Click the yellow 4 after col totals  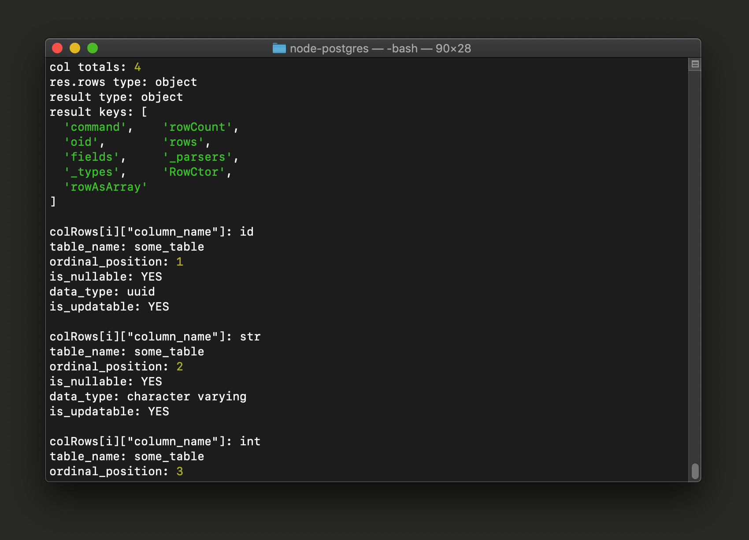137,67
